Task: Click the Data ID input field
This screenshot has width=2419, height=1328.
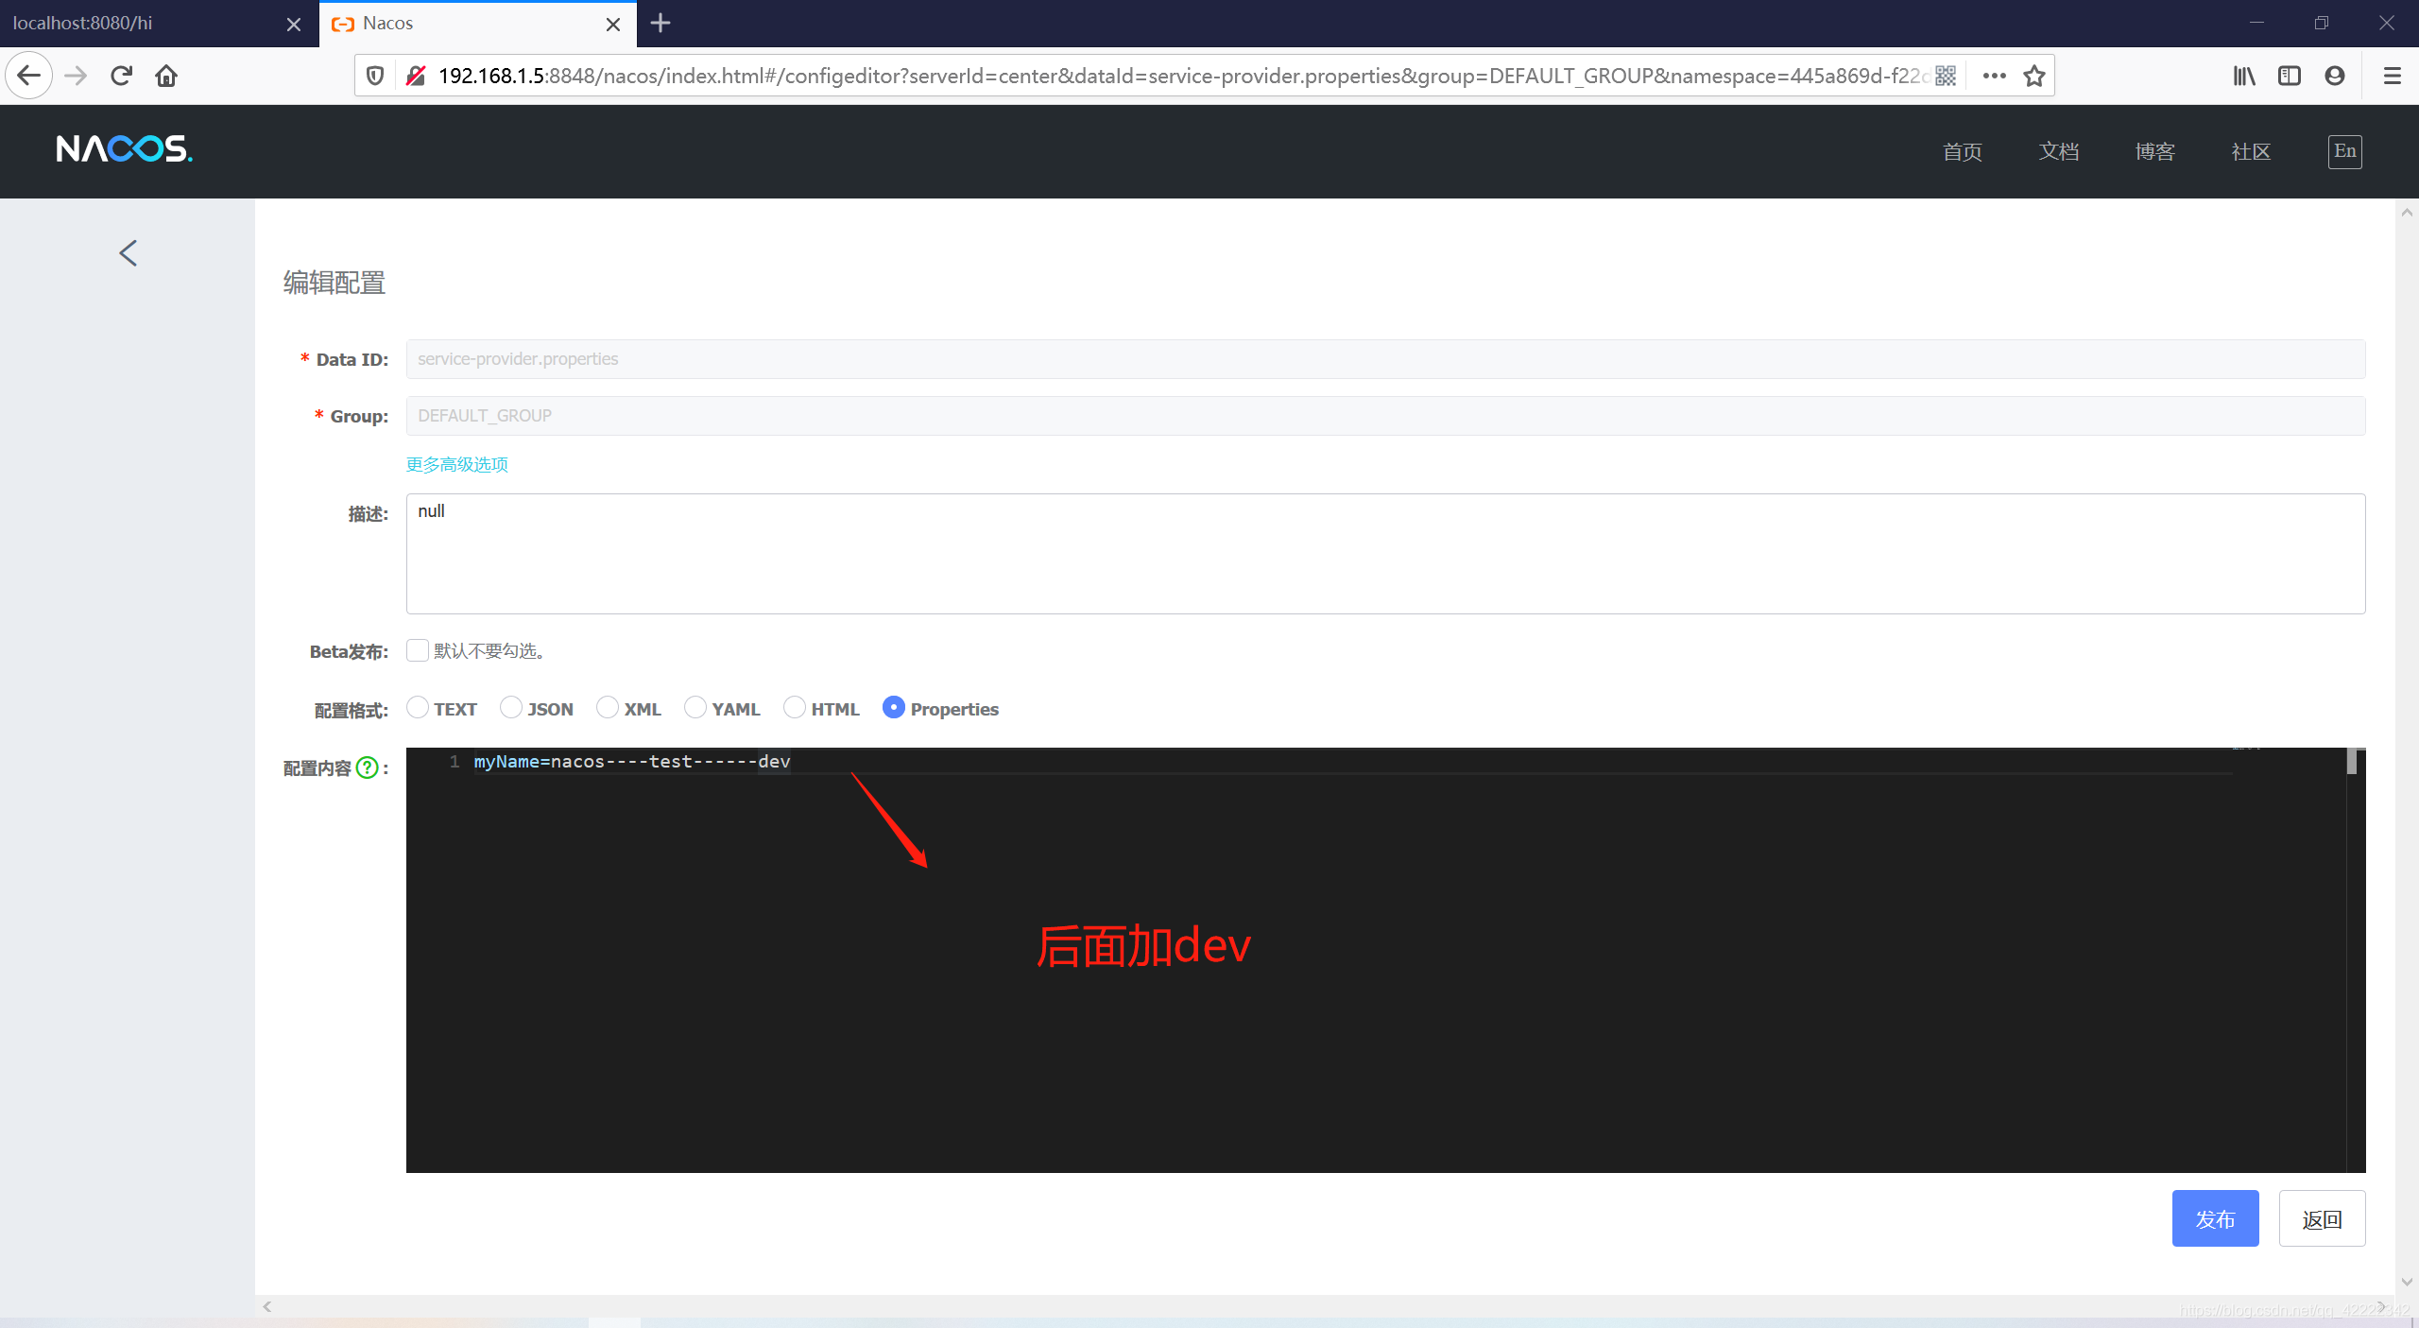Action: pyautogui.click(x=1385, y=359)
